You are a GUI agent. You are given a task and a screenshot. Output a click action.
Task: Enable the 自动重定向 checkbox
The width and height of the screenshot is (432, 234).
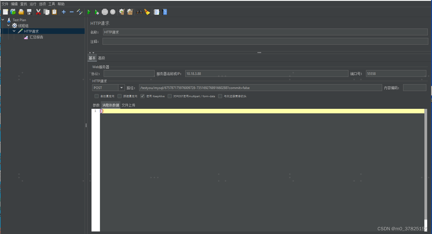click(x=96, y=96)
